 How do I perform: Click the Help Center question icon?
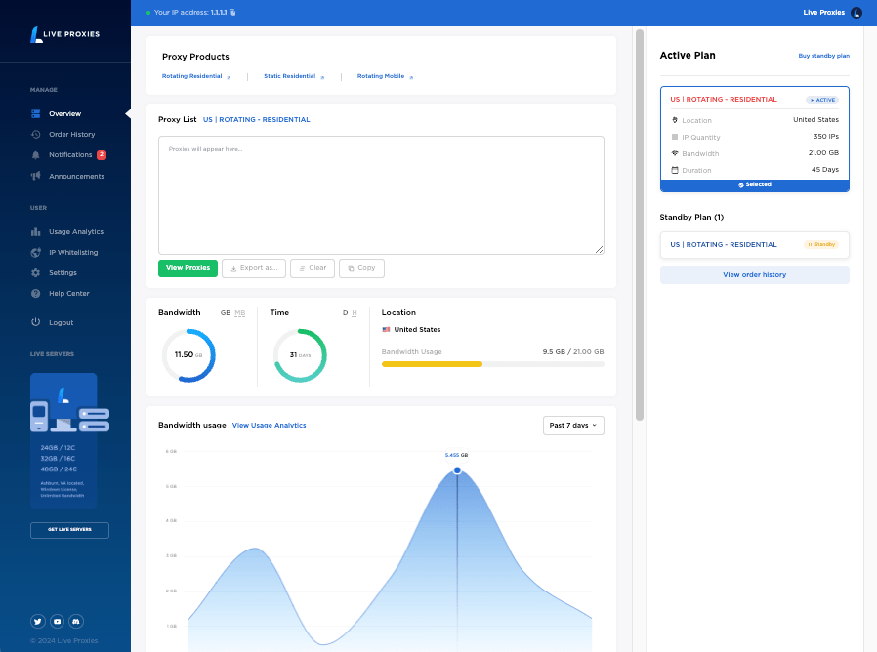tap(36, 294)
